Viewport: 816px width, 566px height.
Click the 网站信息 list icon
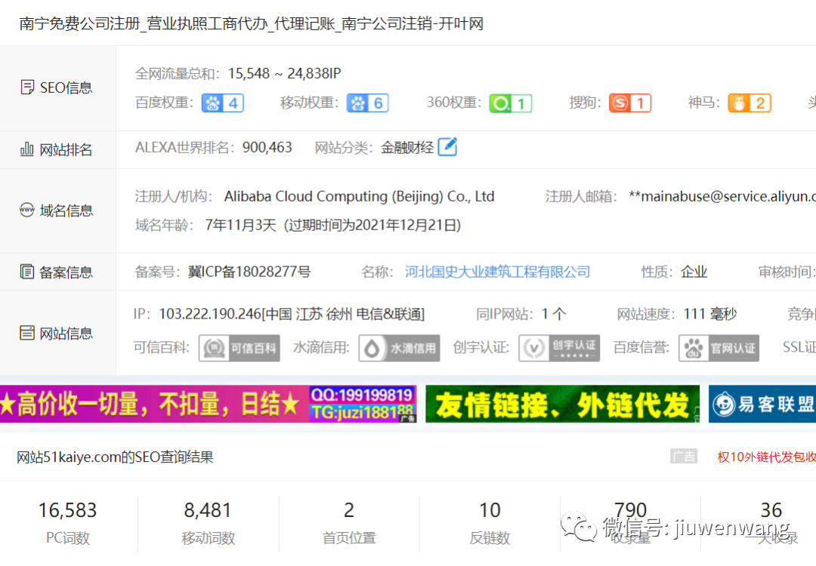[27, 333]
